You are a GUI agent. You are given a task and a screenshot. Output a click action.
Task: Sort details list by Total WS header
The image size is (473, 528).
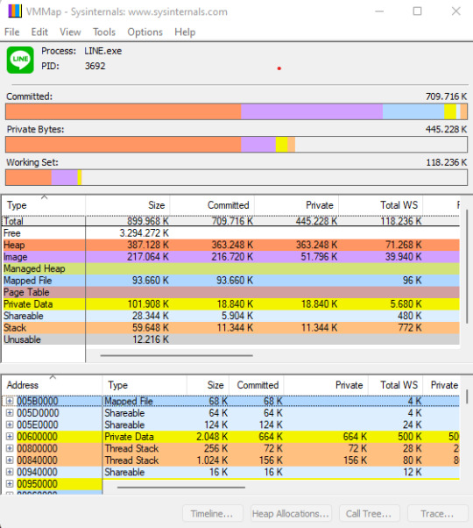[395, 385]
